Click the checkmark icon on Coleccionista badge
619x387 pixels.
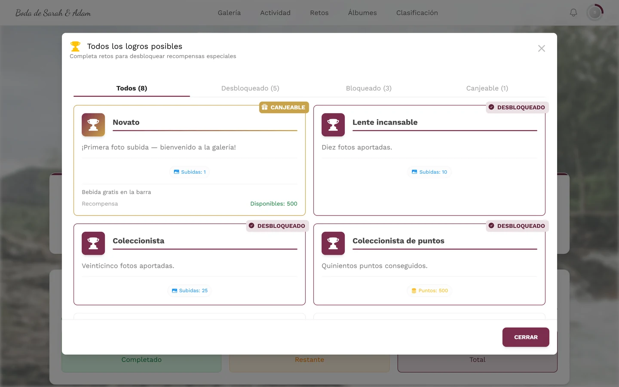[x=251, y=225]
